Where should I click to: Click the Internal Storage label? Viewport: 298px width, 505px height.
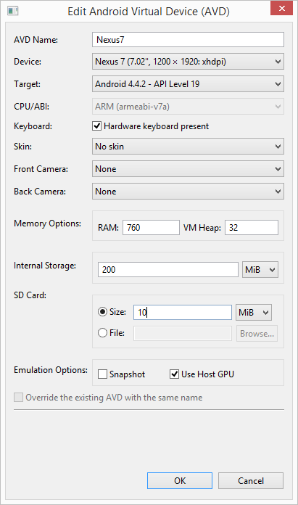click(45, 266)
